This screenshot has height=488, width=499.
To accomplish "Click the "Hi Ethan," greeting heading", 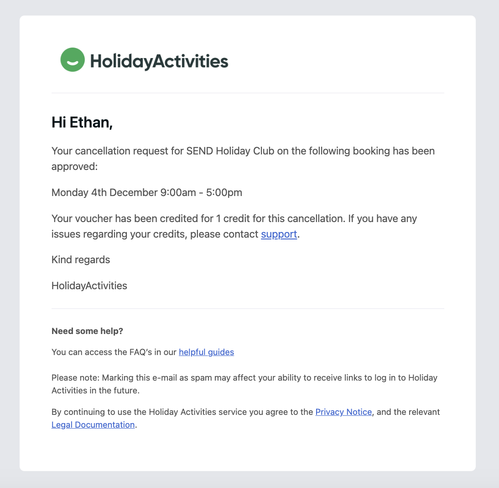I will coord(82,122).
